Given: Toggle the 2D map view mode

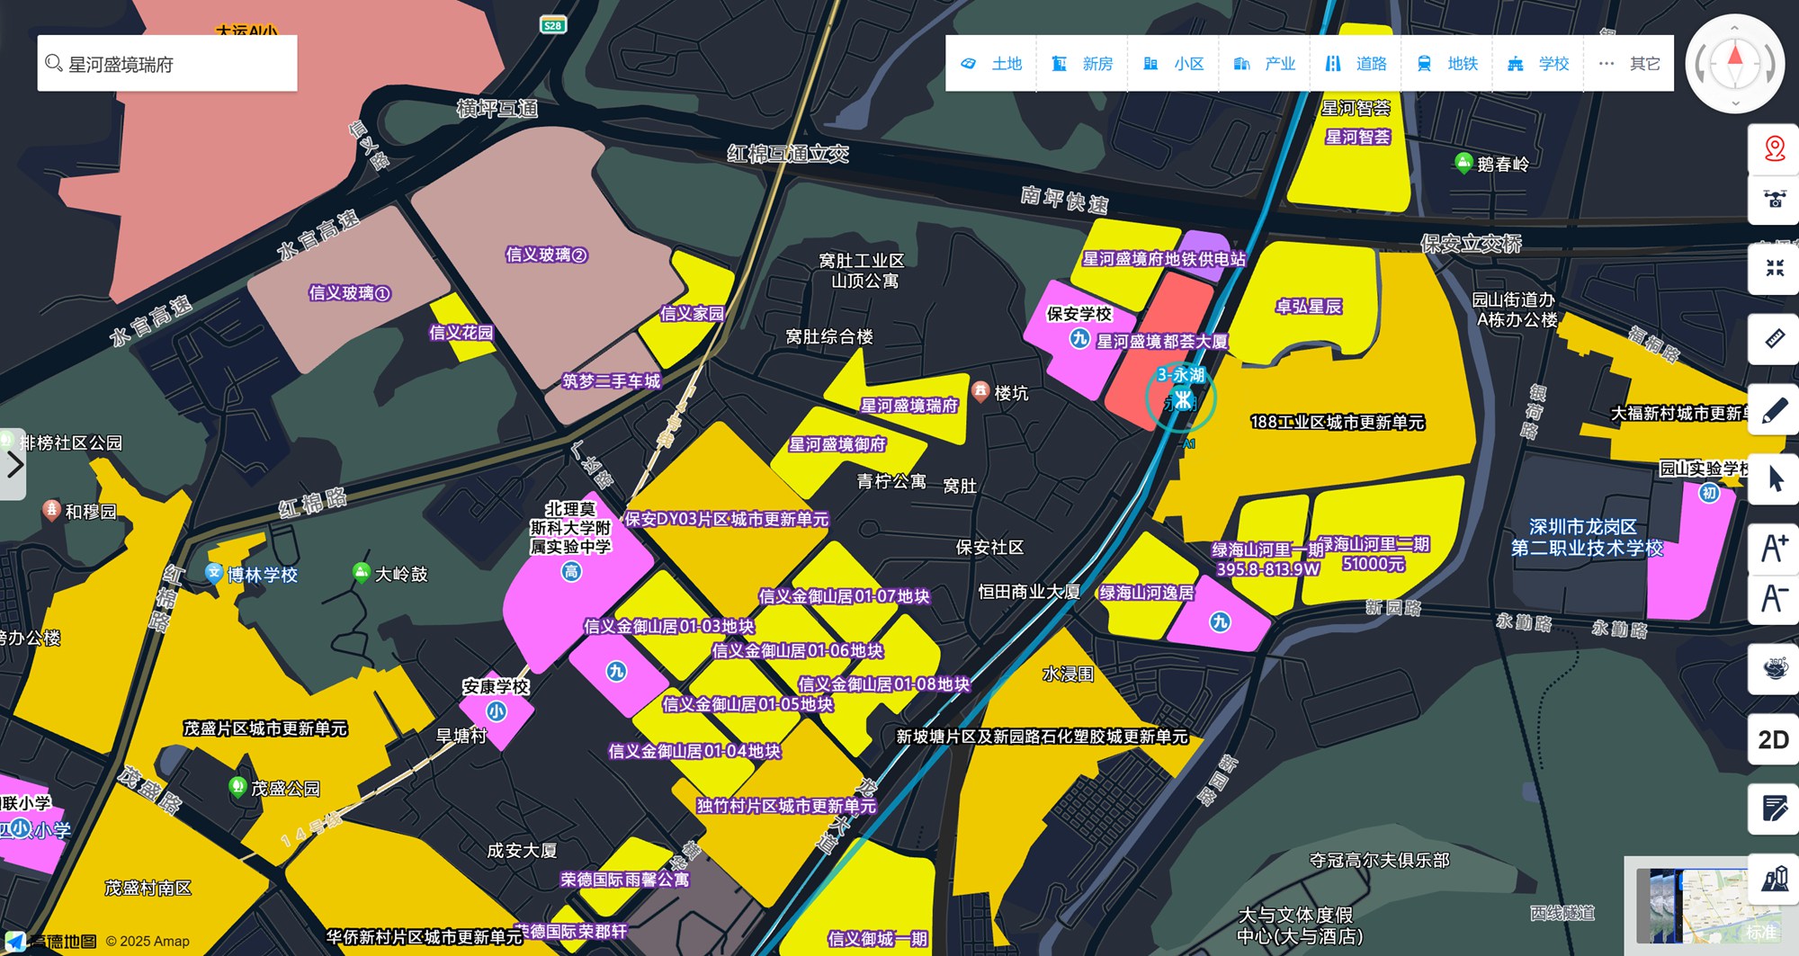Looking at the screenshot, I should point(1774,739).
